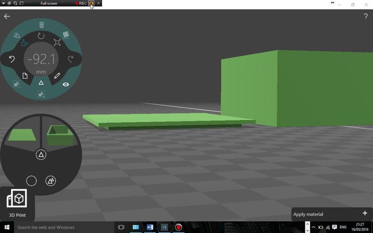
Task: Click the Apply material label
Action: 308,214
